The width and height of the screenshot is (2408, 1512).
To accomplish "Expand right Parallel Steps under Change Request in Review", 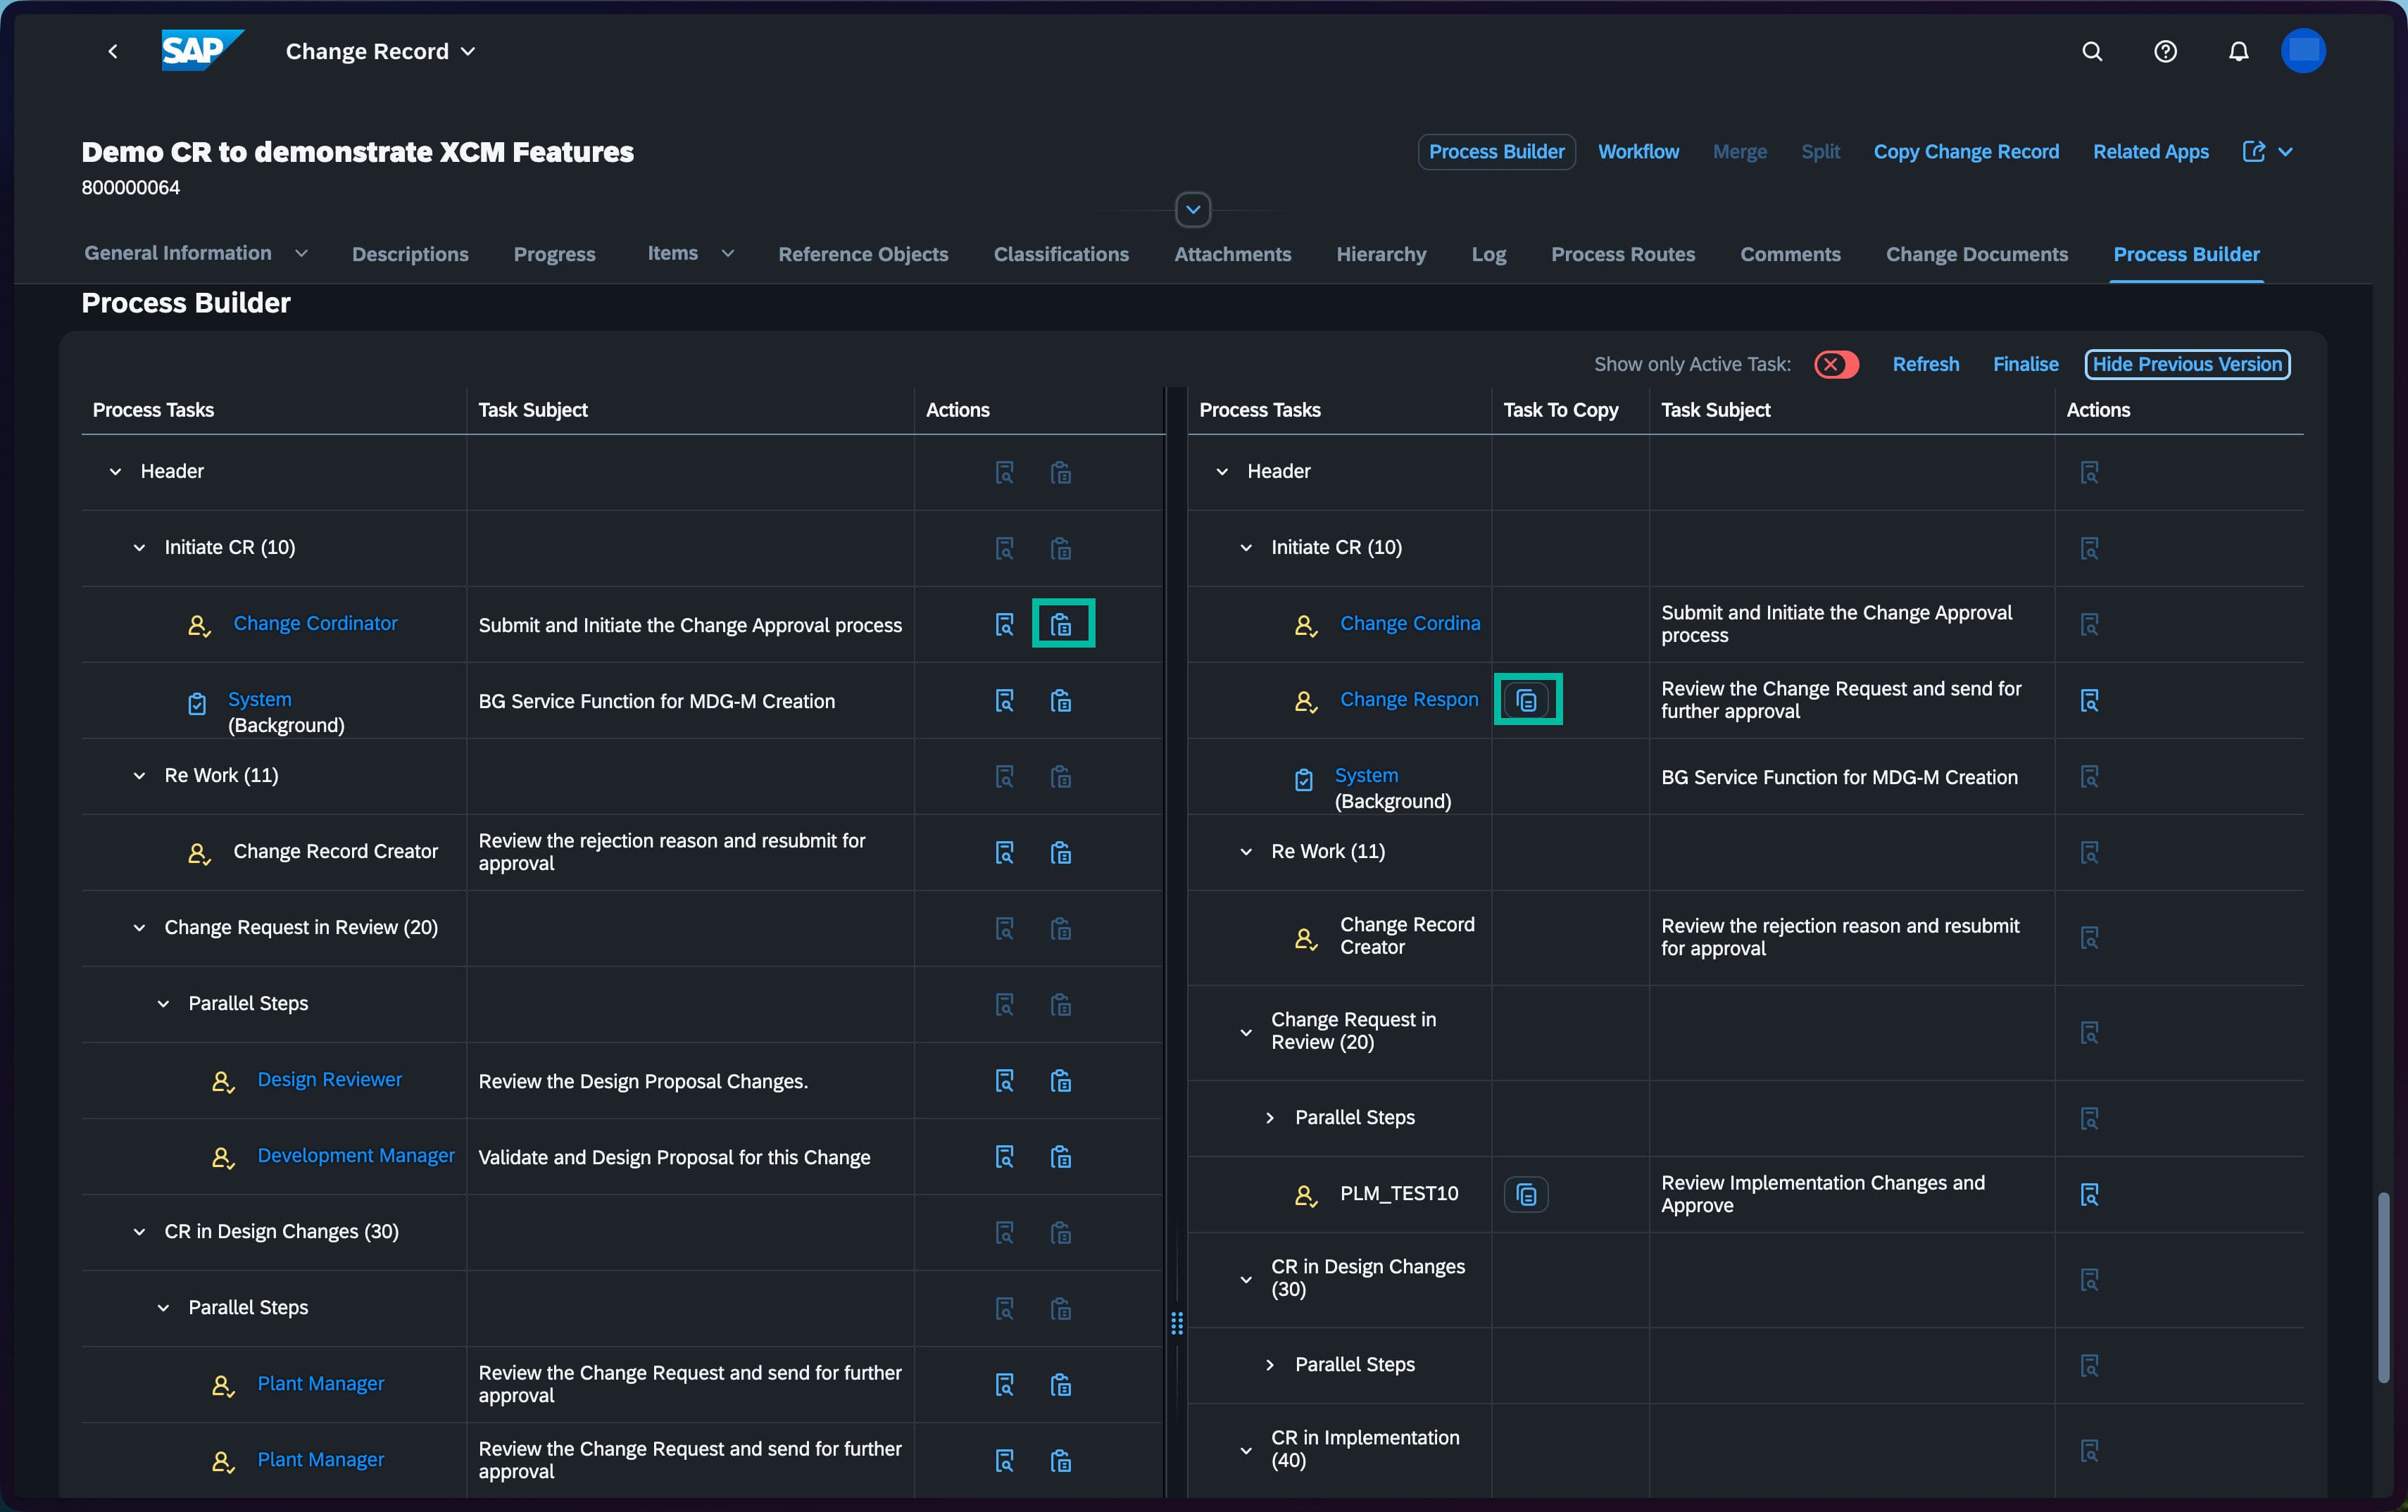I will [x=1270, y=1117].
